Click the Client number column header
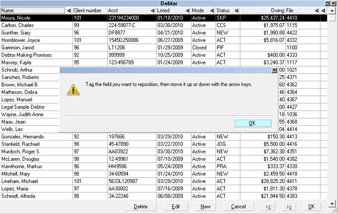The width and height of the screenshot is (338, 214). coord(87,10)
